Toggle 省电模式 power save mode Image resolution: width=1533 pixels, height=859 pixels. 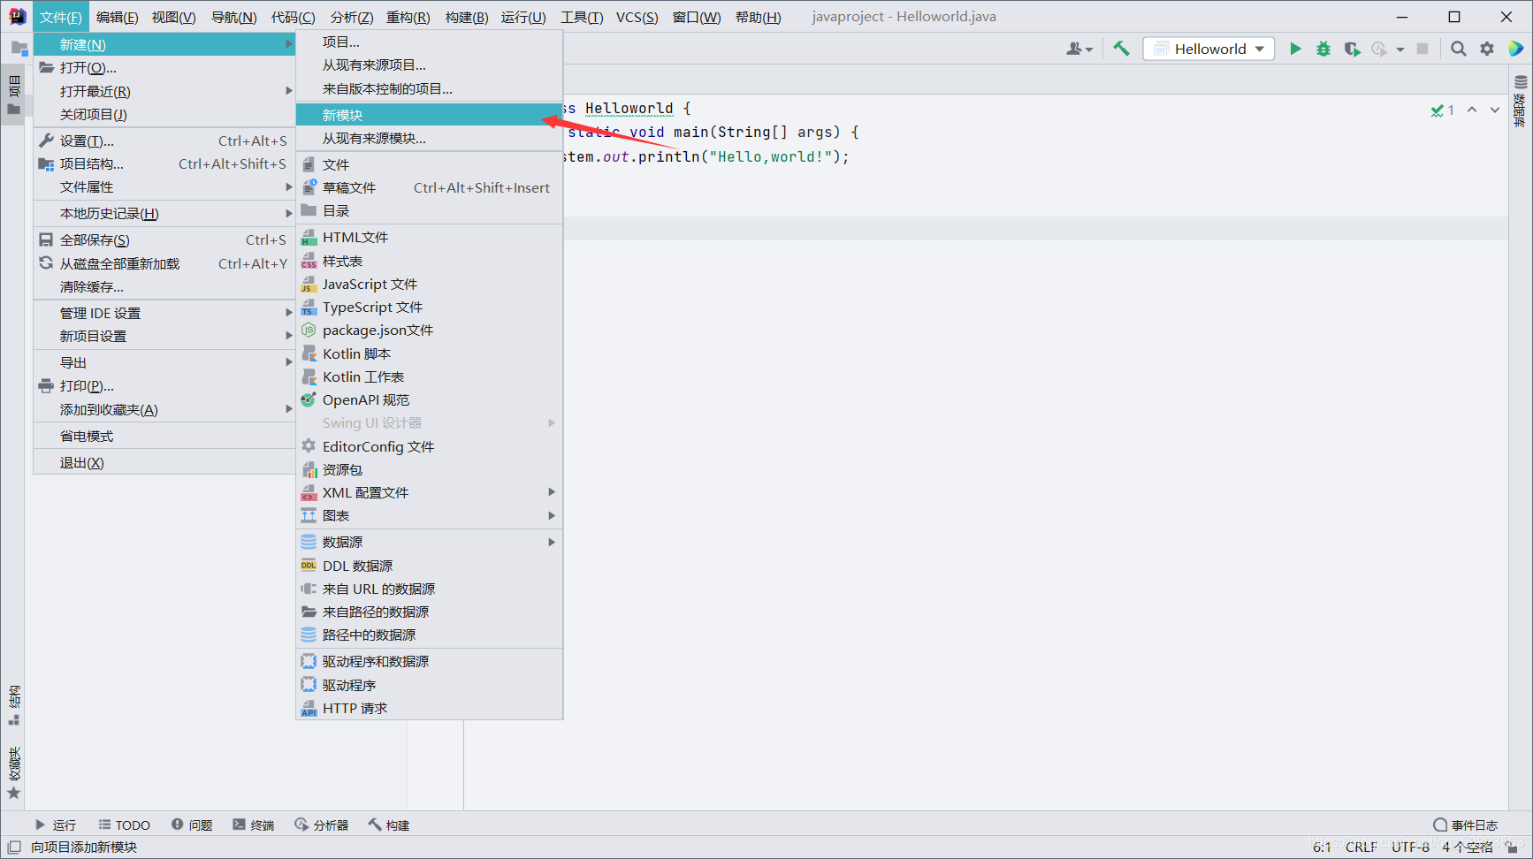point(164,436)
